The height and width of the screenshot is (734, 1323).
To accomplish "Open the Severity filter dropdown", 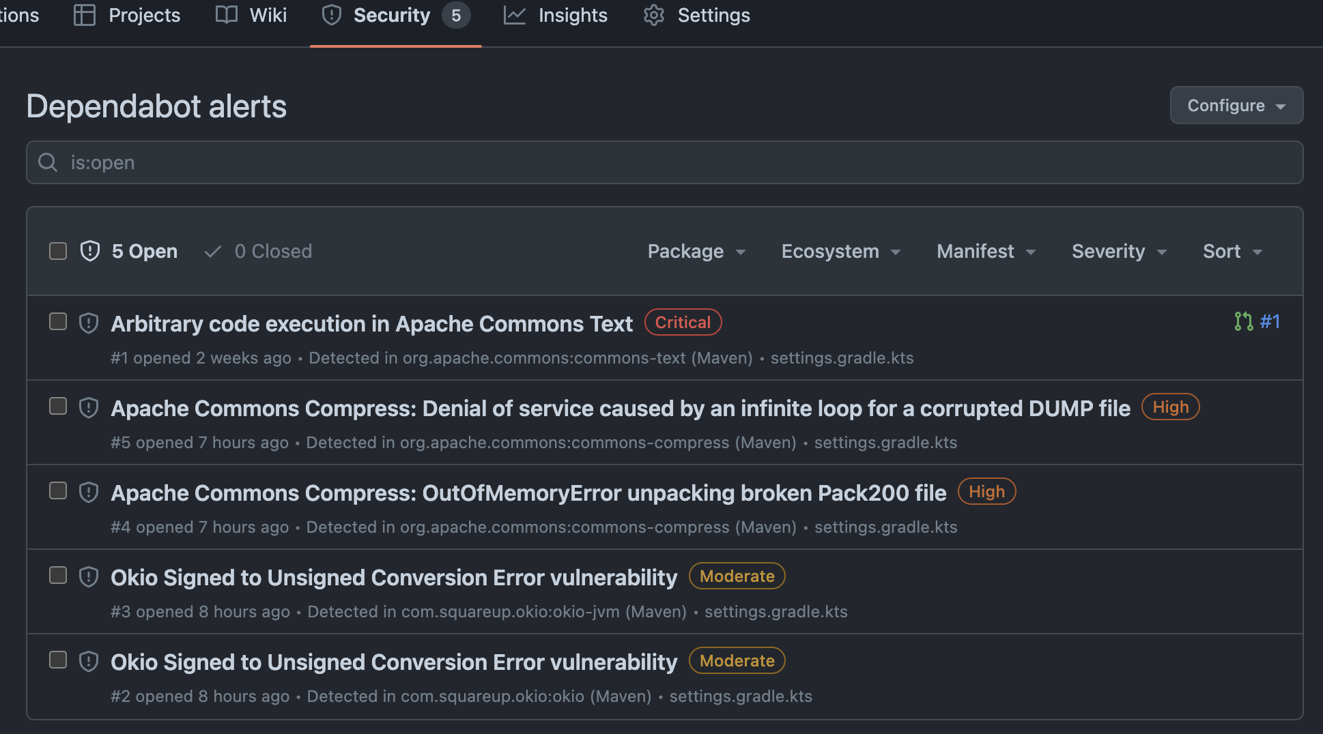I will click(x=1119, y=251).
